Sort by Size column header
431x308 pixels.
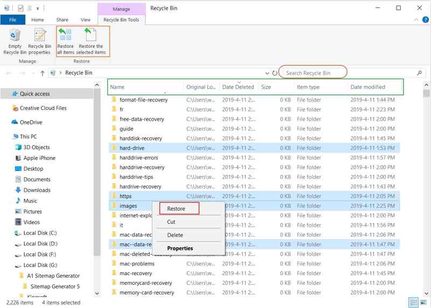pos(276,87)
